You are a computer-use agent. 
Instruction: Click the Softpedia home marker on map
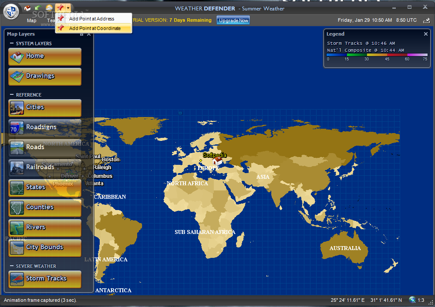(x=217, y=160)
